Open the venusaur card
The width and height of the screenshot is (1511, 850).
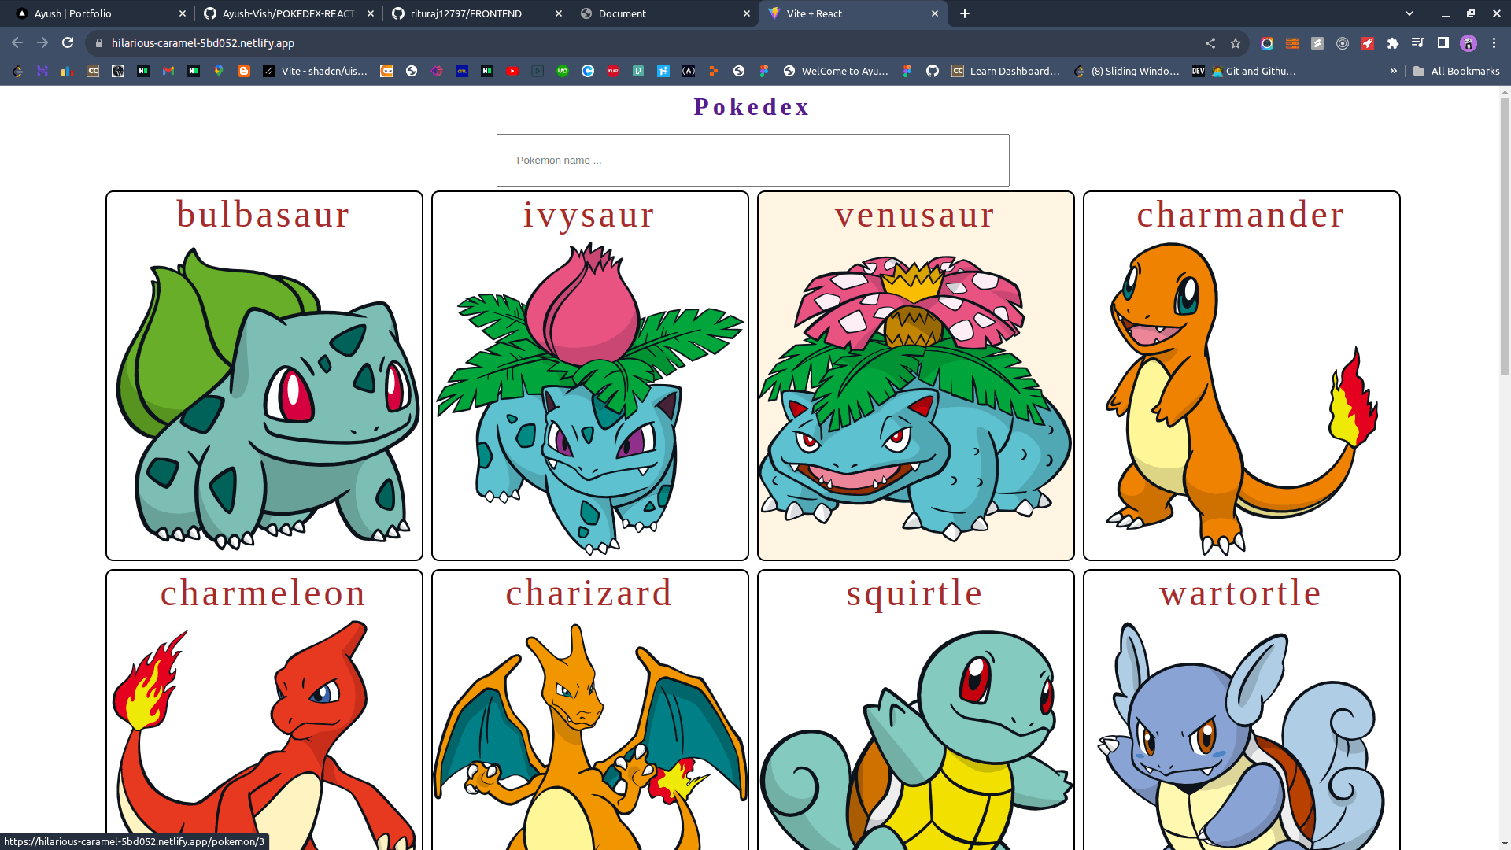[x=916, y=375]
